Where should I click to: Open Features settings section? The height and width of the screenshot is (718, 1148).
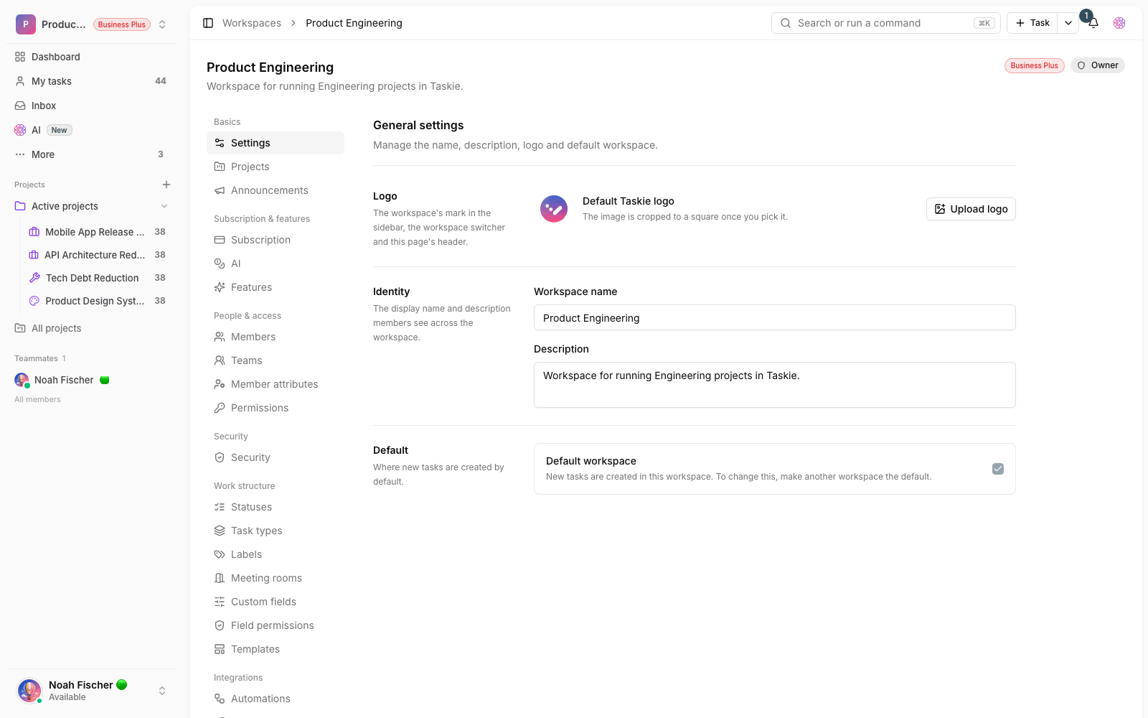pos(276,287)
